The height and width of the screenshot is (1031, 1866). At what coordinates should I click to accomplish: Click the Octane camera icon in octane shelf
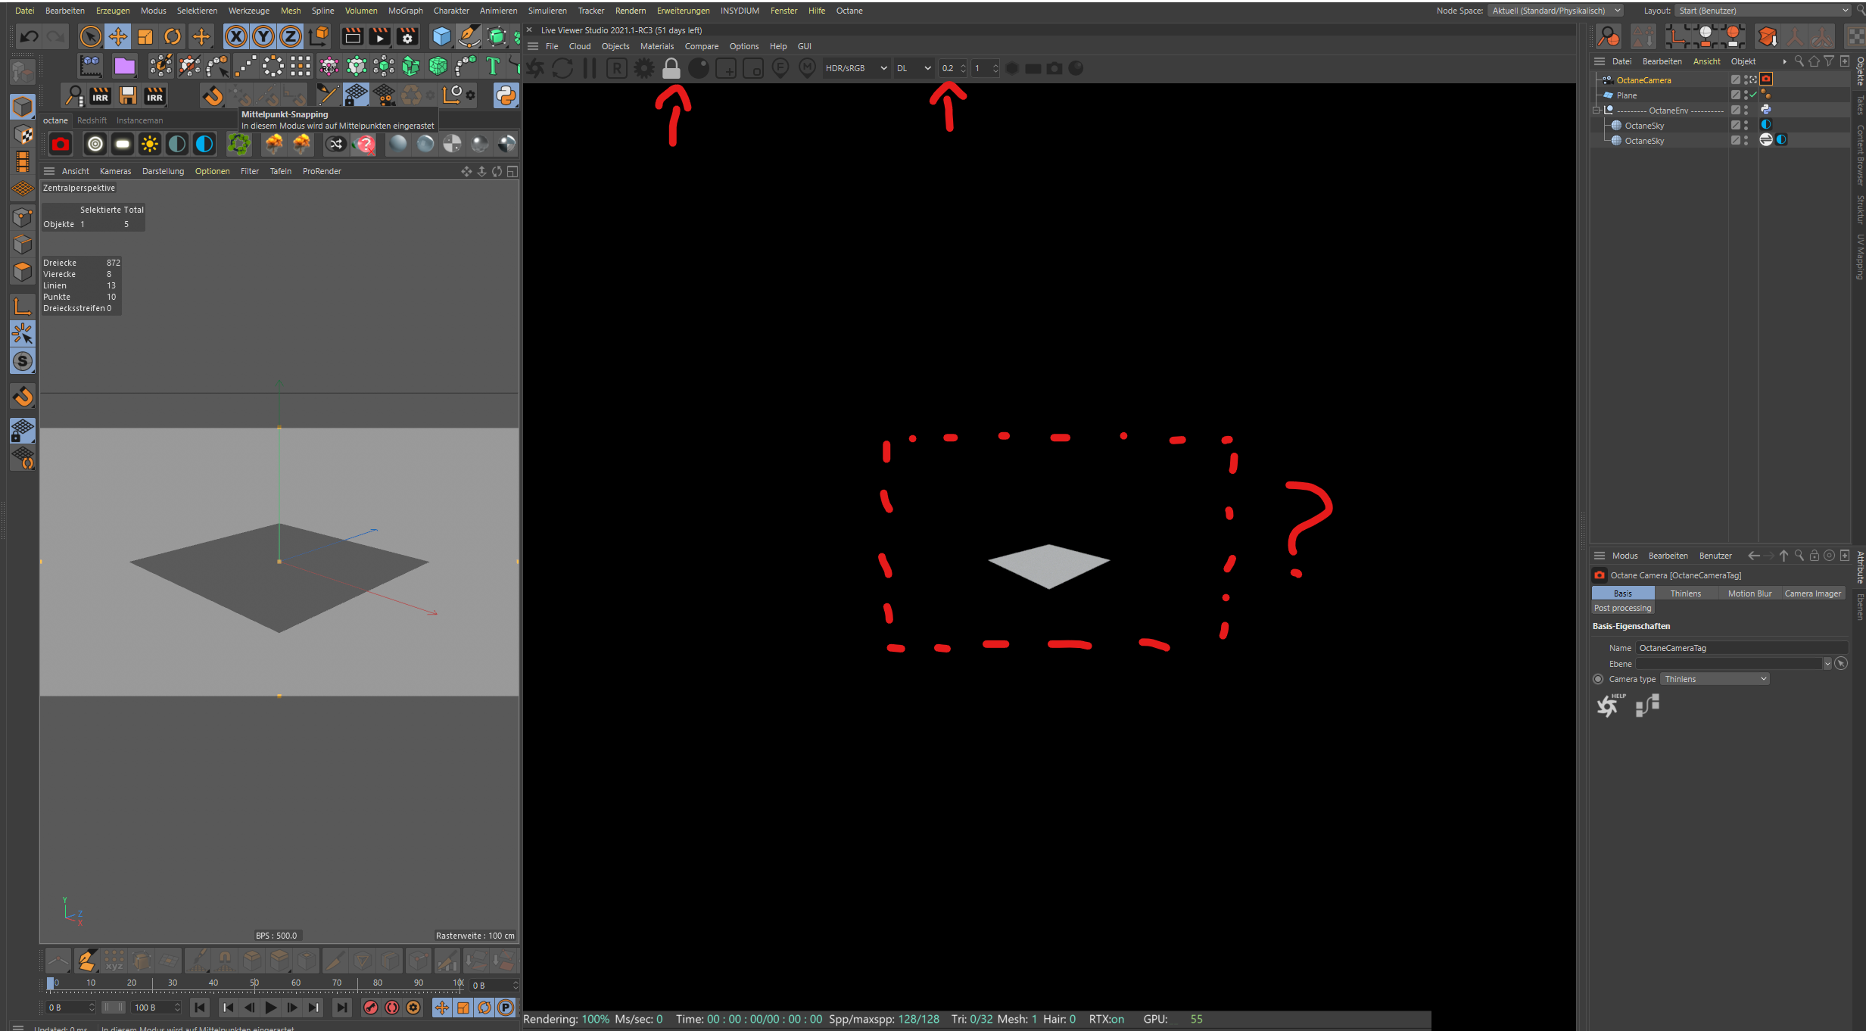(x=61, y=144)
